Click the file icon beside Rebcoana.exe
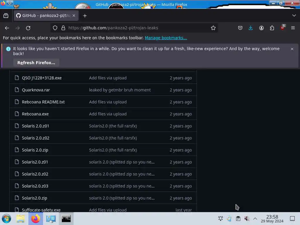The width and height of the screenshot is (300, 225). pos(17,114)
